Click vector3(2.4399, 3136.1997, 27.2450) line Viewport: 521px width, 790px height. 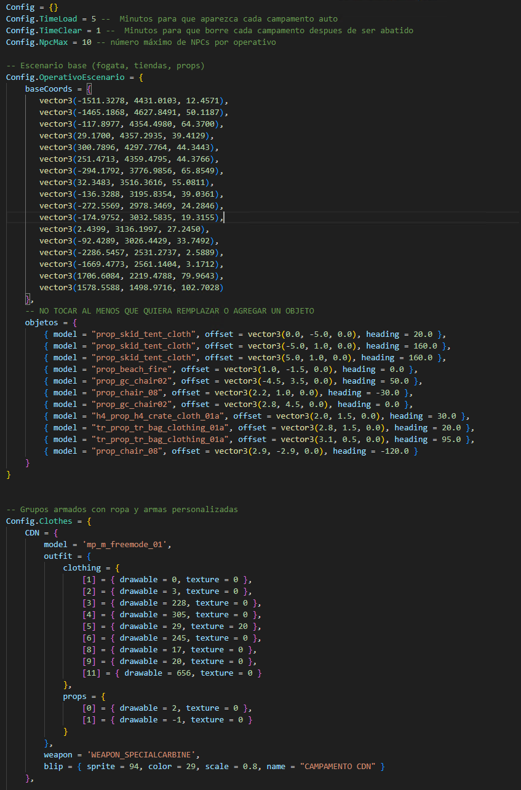[124, 229]
